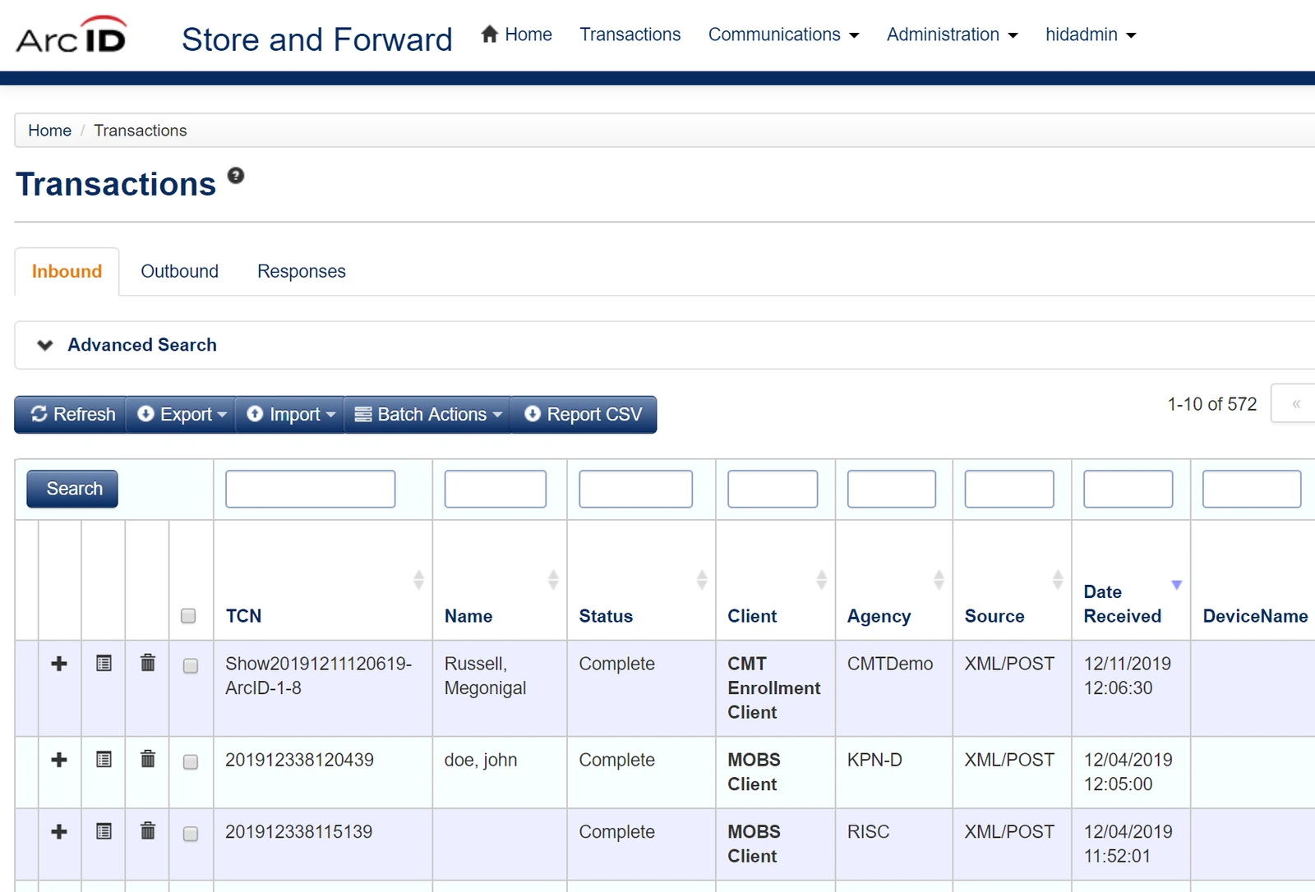Select the Inbound tab
The height and width of the screenshot is (892, 1315).
(x=67, y=271)
